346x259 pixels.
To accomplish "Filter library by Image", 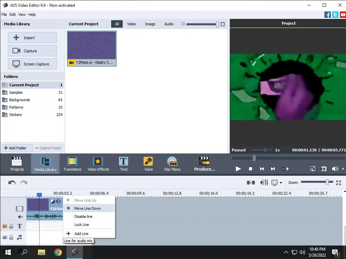I will 150,24.
